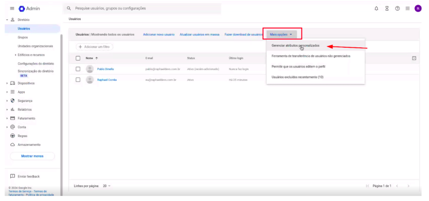Open the purple account avatar

tap(418, 8)
